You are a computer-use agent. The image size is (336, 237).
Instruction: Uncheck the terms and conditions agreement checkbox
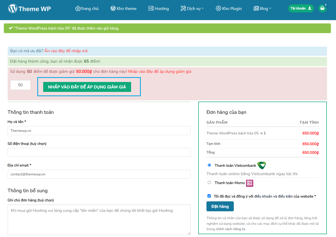click(x=209, y=196)
